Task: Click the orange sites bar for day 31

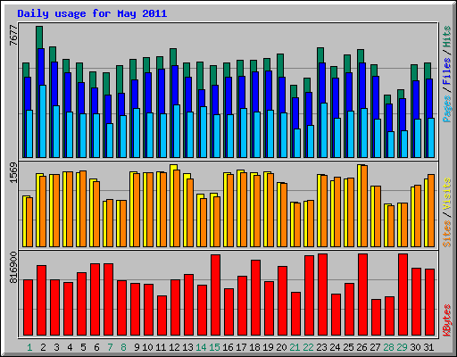Action: 431,211
